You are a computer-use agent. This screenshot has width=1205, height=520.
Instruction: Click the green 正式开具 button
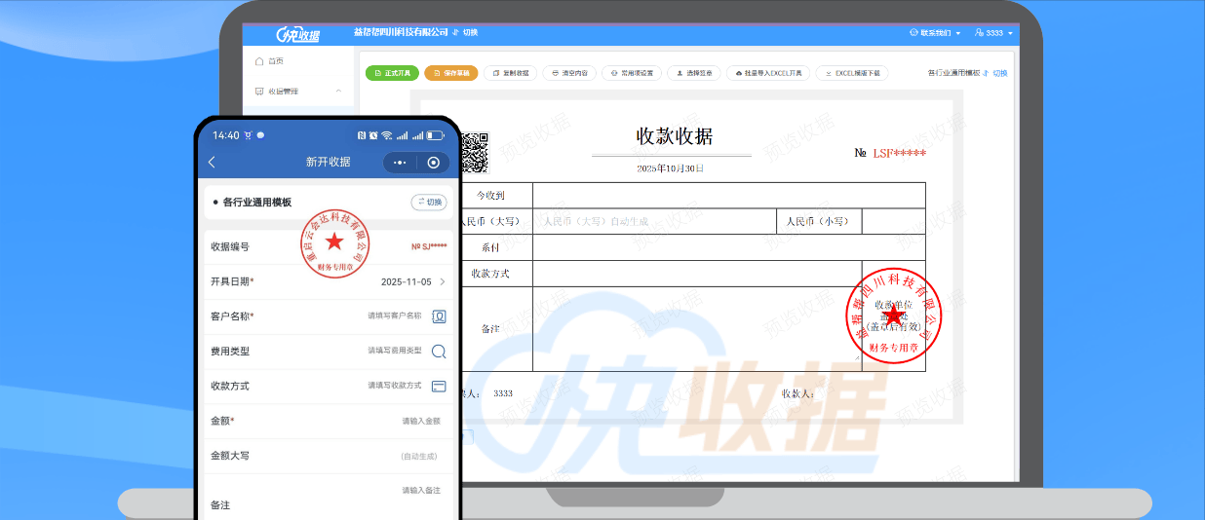coord(392,73)
